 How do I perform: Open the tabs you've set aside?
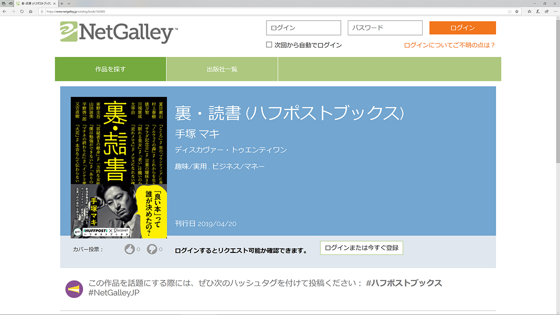(x=3, y=3)
